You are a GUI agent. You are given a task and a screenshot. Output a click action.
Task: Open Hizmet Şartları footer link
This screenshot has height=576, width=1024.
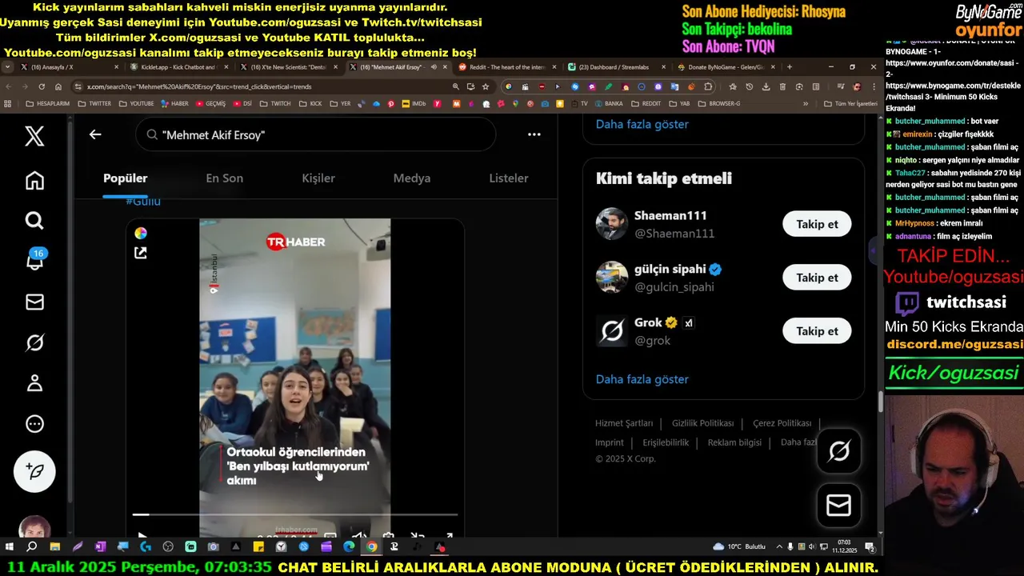click(624, 423)
